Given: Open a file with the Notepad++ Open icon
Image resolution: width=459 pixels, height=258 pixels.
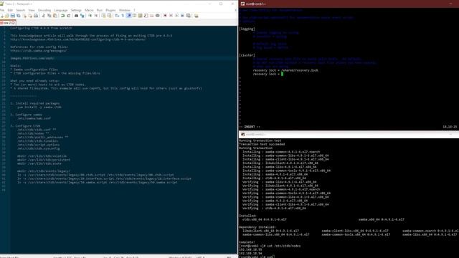Looking at the screenshot, I should pyautogui.click(x=7, y=16).
